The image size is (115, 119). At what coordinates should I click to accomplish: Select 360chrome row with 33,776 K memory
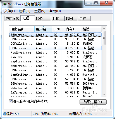click(x=55, y=48)
